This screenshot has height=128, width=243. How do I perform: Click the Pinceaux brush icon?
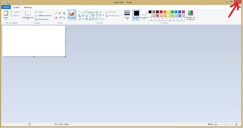point(72,13)
